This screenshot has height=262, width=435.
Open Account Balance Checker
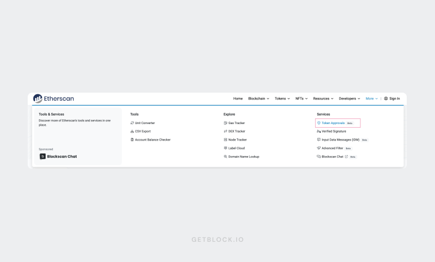pyautogui.click(x=152, y=140)
